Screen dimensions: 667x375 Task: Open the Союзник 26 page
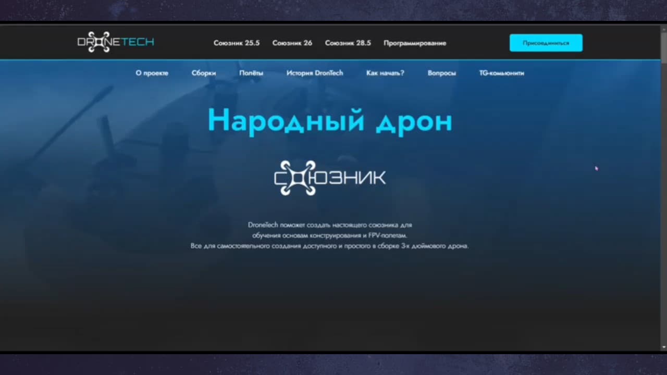pyautogui.click(x=292, y=43)
